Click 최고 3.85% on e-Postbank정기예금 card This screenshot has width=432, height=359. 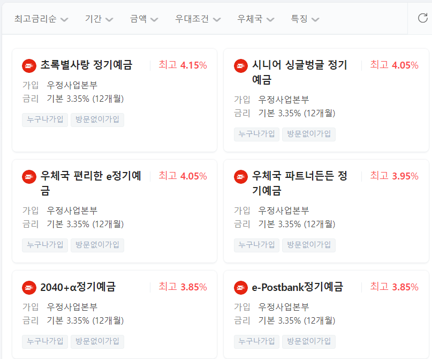[x=394, y=287]
